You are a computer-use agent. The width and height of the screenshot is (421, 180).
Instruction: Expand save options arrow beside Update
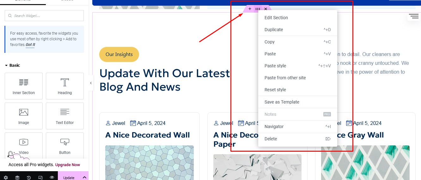[84, 177]
